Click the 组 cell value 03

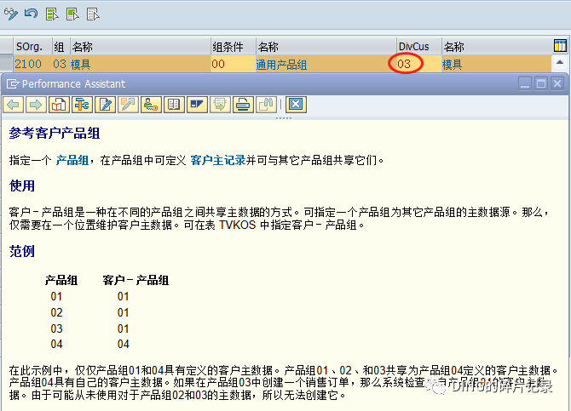[60, 64]
